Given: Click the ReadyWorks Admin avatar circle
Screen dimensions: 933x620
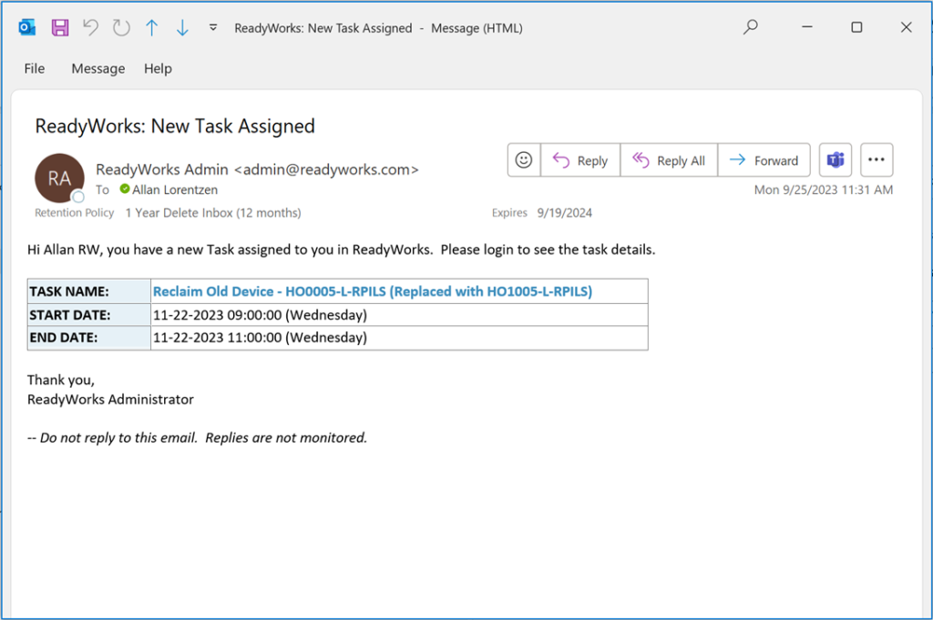Looking at the screenshot, I should pyautogui.click(x=59, y=179).
